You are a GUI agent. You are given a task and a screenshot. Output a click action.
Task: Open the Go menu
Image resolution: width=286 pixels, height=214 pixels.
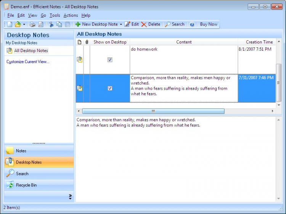pos(43,15)
